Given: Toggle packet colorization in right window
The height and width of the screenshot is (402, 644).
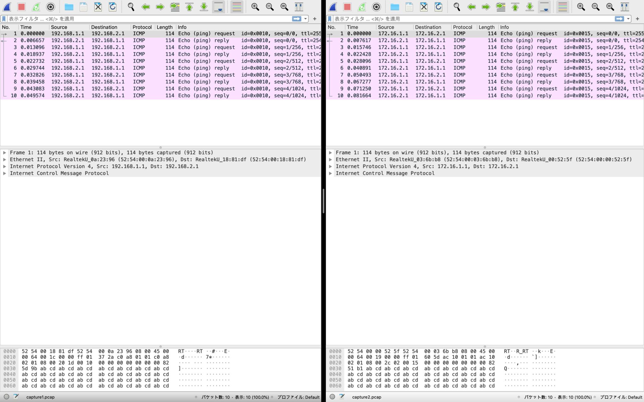Looking at the screenshot, I should tap(563, 7).
